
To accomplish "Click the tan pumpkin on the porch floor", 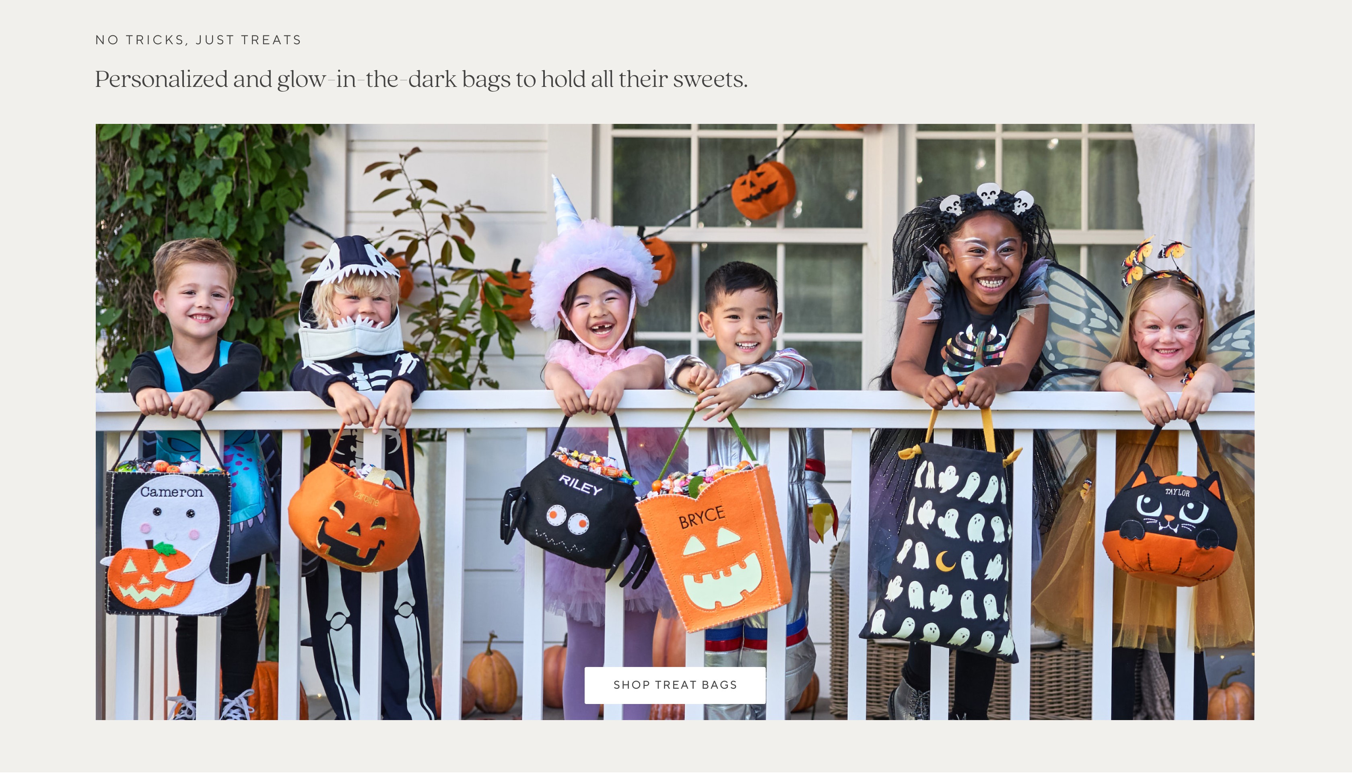I will [492, 675].
